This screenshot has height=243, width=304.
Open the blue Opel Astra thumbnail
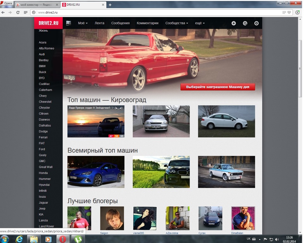coord(96,172)
